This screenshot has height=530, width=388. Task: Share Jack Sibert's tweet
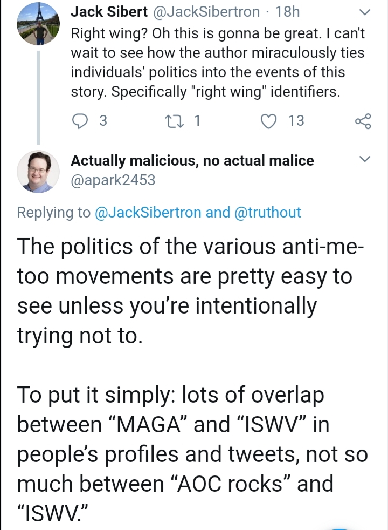click(x=363, y=121)
